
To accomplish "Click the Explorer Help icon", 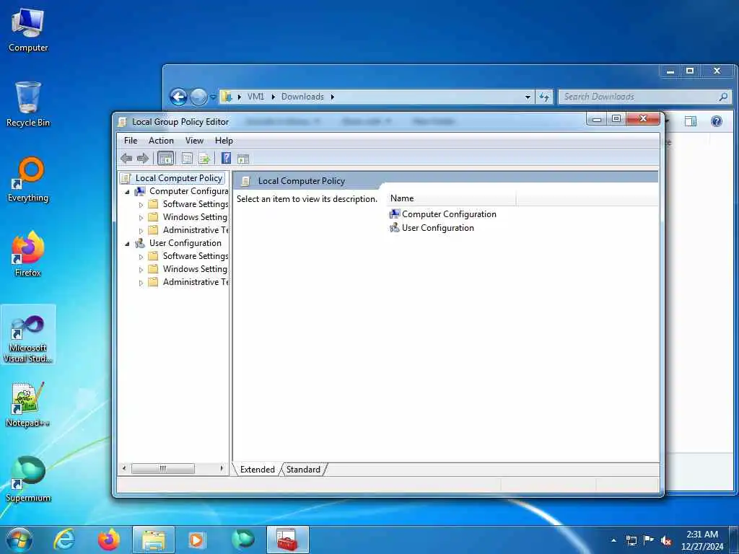I will (x=717, y=121).
